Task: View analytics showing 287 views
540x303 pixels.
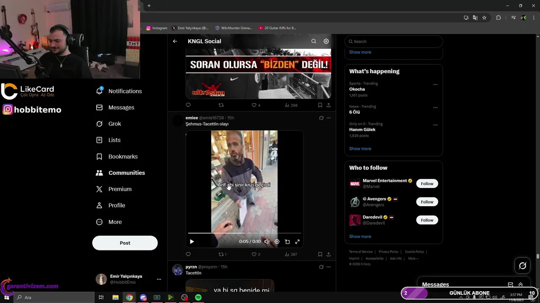Action: [x=291, y=254]
